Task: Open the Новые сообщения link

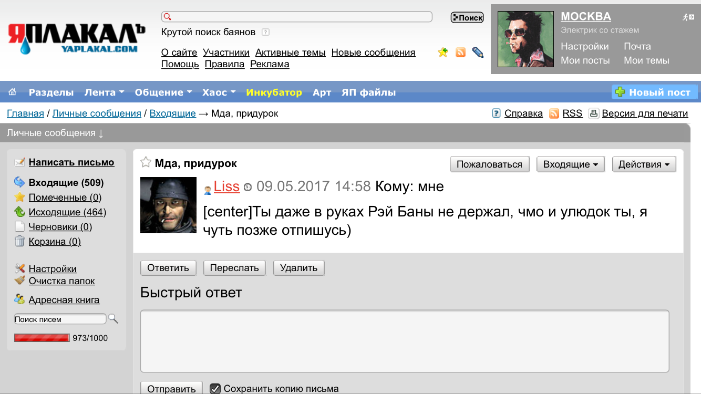Action: (374, 53)
